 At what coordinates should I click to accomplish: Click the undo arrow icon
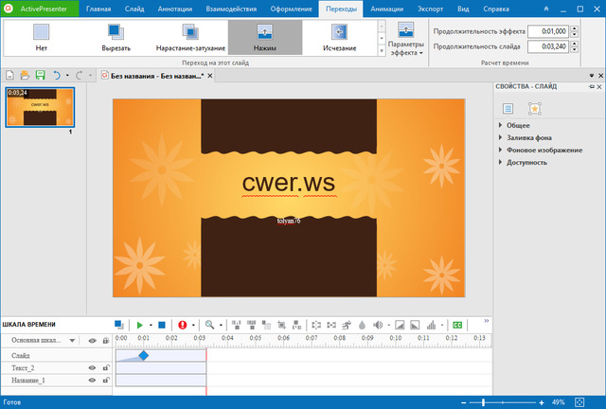point(58,74)
